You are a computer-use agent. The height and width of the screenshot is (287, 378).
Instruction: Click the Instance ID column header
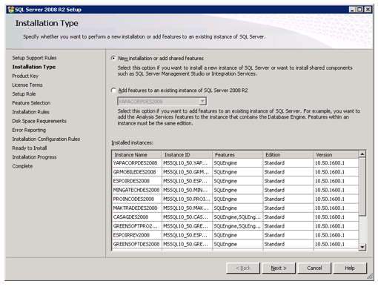point(187,155)
